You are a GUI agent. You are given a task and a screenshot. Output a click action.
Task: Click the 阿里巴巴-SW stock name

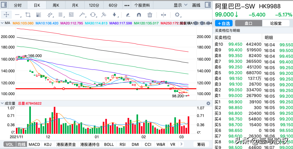point(235,6)
